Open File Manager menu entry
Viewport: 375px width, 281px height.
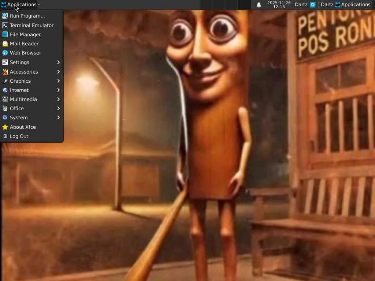32,34
